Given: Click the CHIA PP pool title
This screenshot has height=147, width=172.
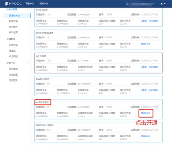Looking at the screenshot, I should pyautogui.click(x=45, y=33).
